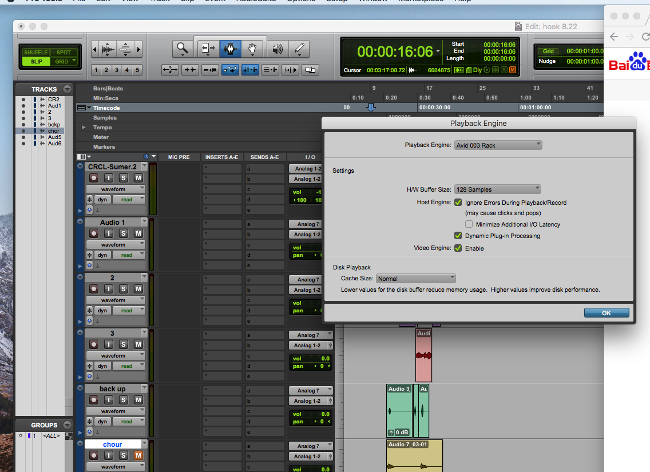
Task: Click OK in Playback Engine dialog
Action: (607, 313)
